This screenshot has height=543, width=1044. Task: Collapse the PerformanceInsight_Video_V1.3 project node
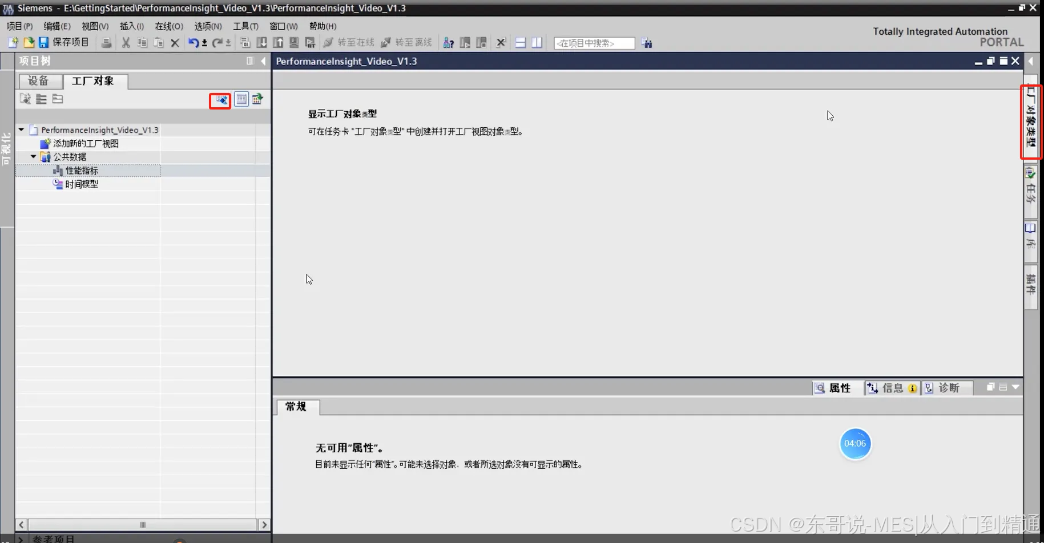tap(21, 130)
